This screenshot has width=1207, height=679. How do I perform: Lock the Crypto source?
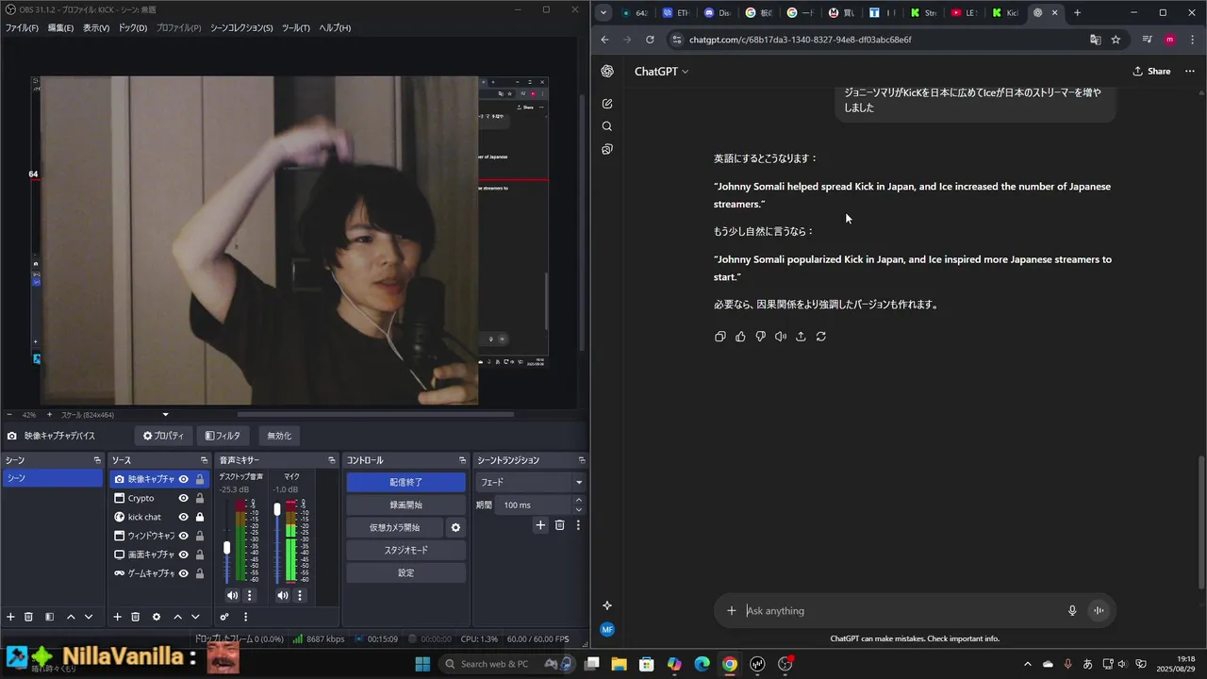click(x=200, y=498)
